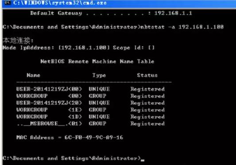This screenshot has width=236, height=165.
Task: Click the Scope Id field text
Action: point(134,47)
